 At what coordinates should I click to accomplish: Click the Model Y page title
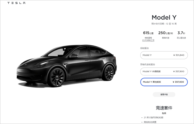coord(164,18)
